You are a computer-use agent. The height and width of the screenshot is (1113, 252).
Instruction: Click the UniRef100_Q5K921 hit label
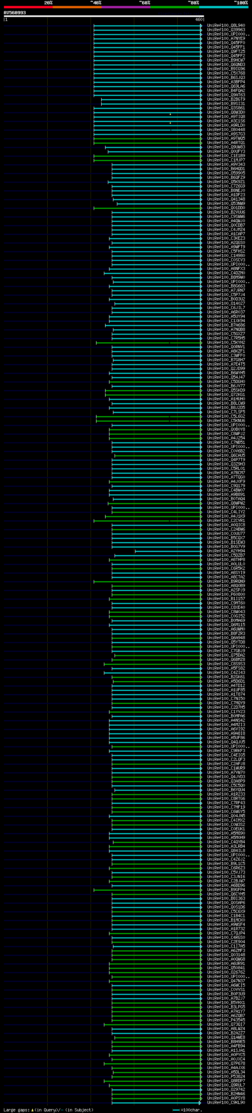point(226,182)
